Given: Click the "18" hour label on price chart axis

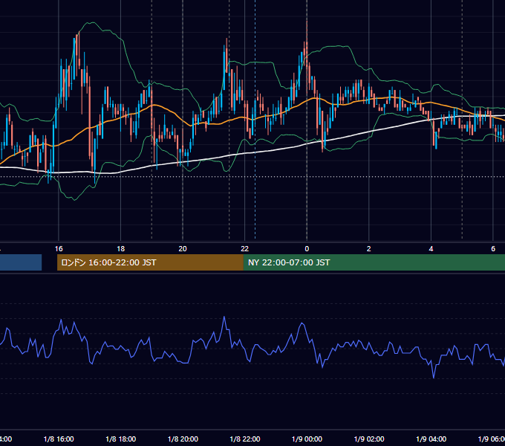Looking at the screenshot, I should pos(121,249).
